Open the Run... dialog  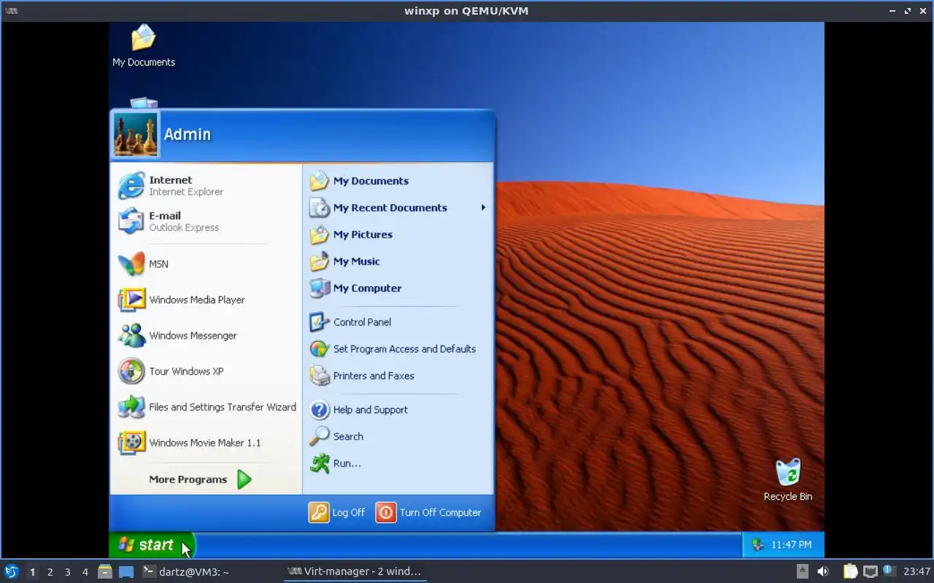(398, 463)
